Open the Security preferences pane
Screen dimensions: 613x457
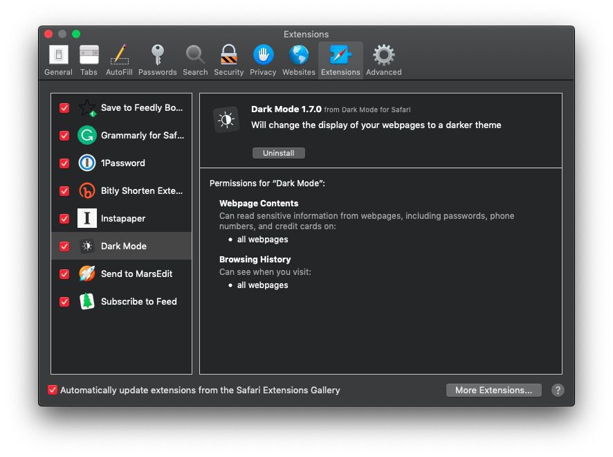click(x=228, y=60)
